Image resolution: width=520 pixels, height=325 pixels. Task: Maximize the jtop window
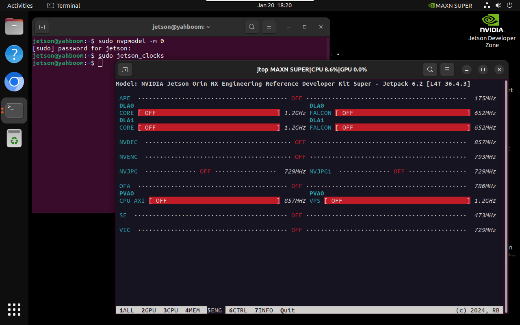483,69
